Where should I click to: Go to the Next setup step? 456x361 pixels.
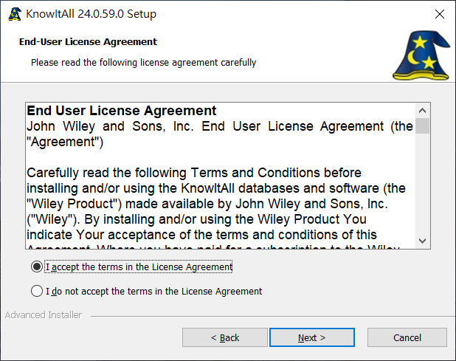pyautogui.click(x=312, y=337)
